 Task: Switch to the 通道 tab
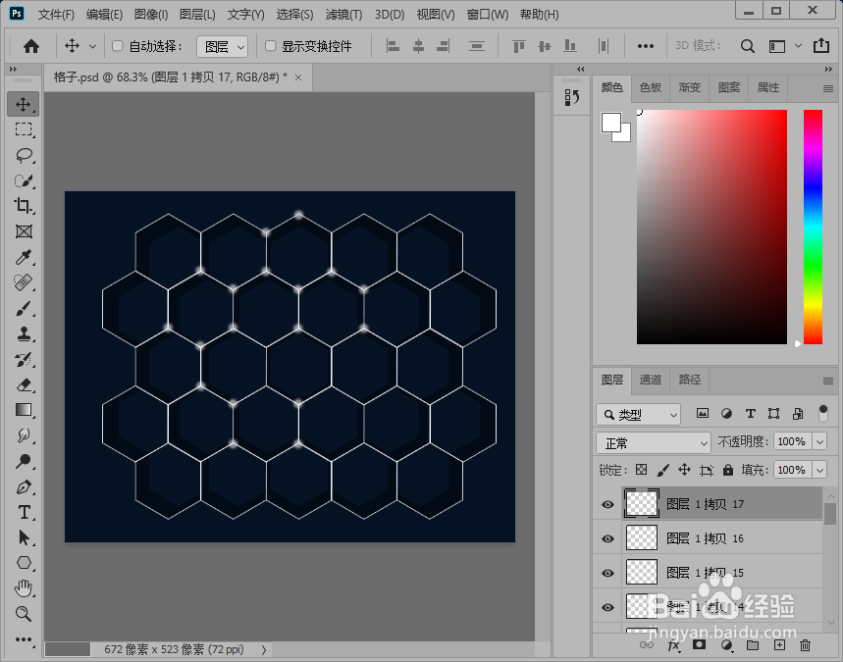[x=651, y=380]
